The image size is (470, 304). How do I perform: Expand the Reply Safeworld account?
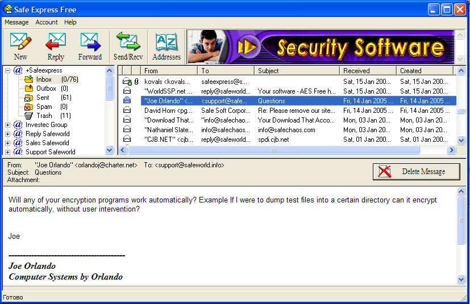8,134
